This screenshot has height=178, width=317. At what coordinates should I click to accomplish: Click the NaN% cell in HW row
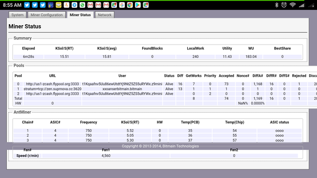point(243,103)
